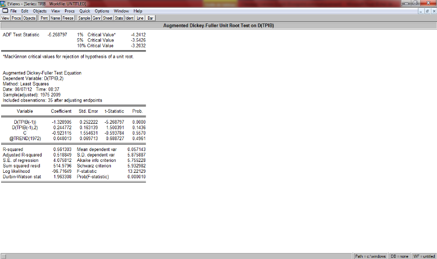Image resolution: width=437 pixels, height=259 pixels.
Task: Click the Path status bar field
Action: (370, 256)
